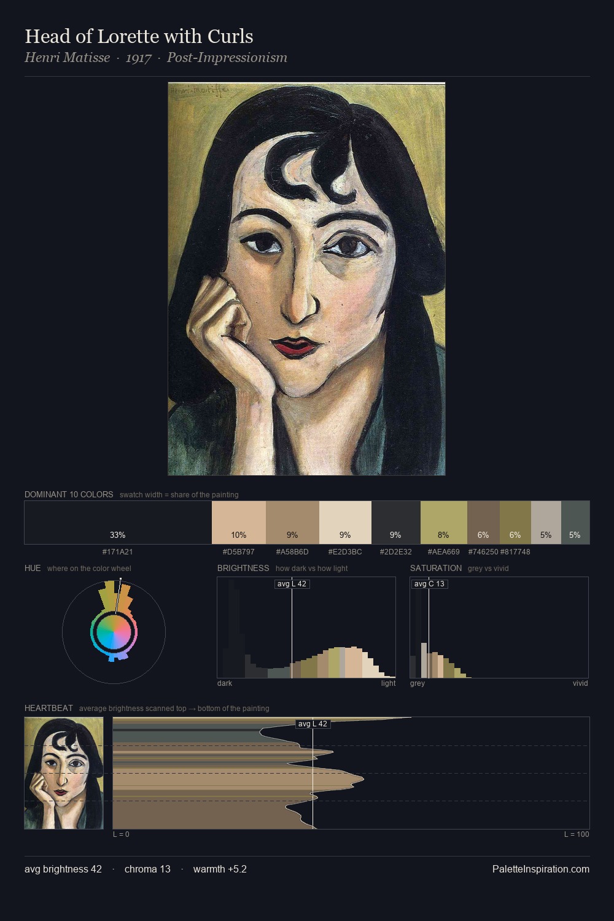The image size is (614, 921).
Task: Choose the 9% charcoal swatch #2D2E32
Action: pyautogui.click(x=396, y=523)
